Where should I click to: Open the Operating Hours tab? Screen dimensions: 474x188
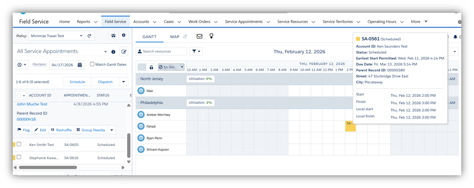coord(382,22)
